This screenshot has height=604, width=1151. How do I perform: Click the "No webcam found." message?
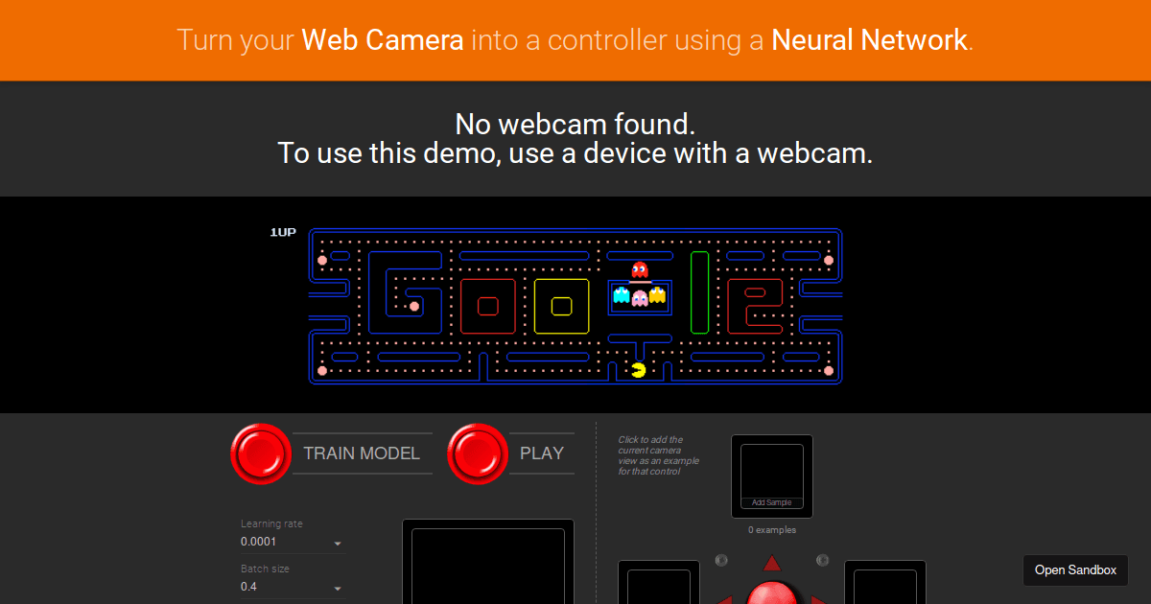[x=575, y=124]
